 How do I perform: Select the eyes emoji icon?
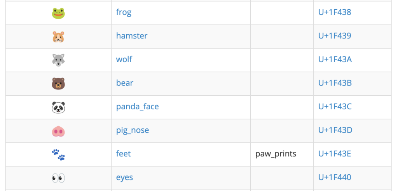58,178
